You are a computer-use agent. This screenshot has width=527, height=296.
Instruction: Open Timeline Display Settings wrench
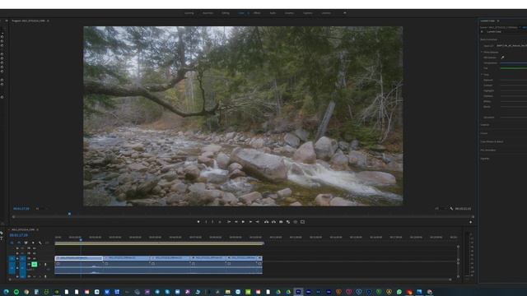[40, 243]
